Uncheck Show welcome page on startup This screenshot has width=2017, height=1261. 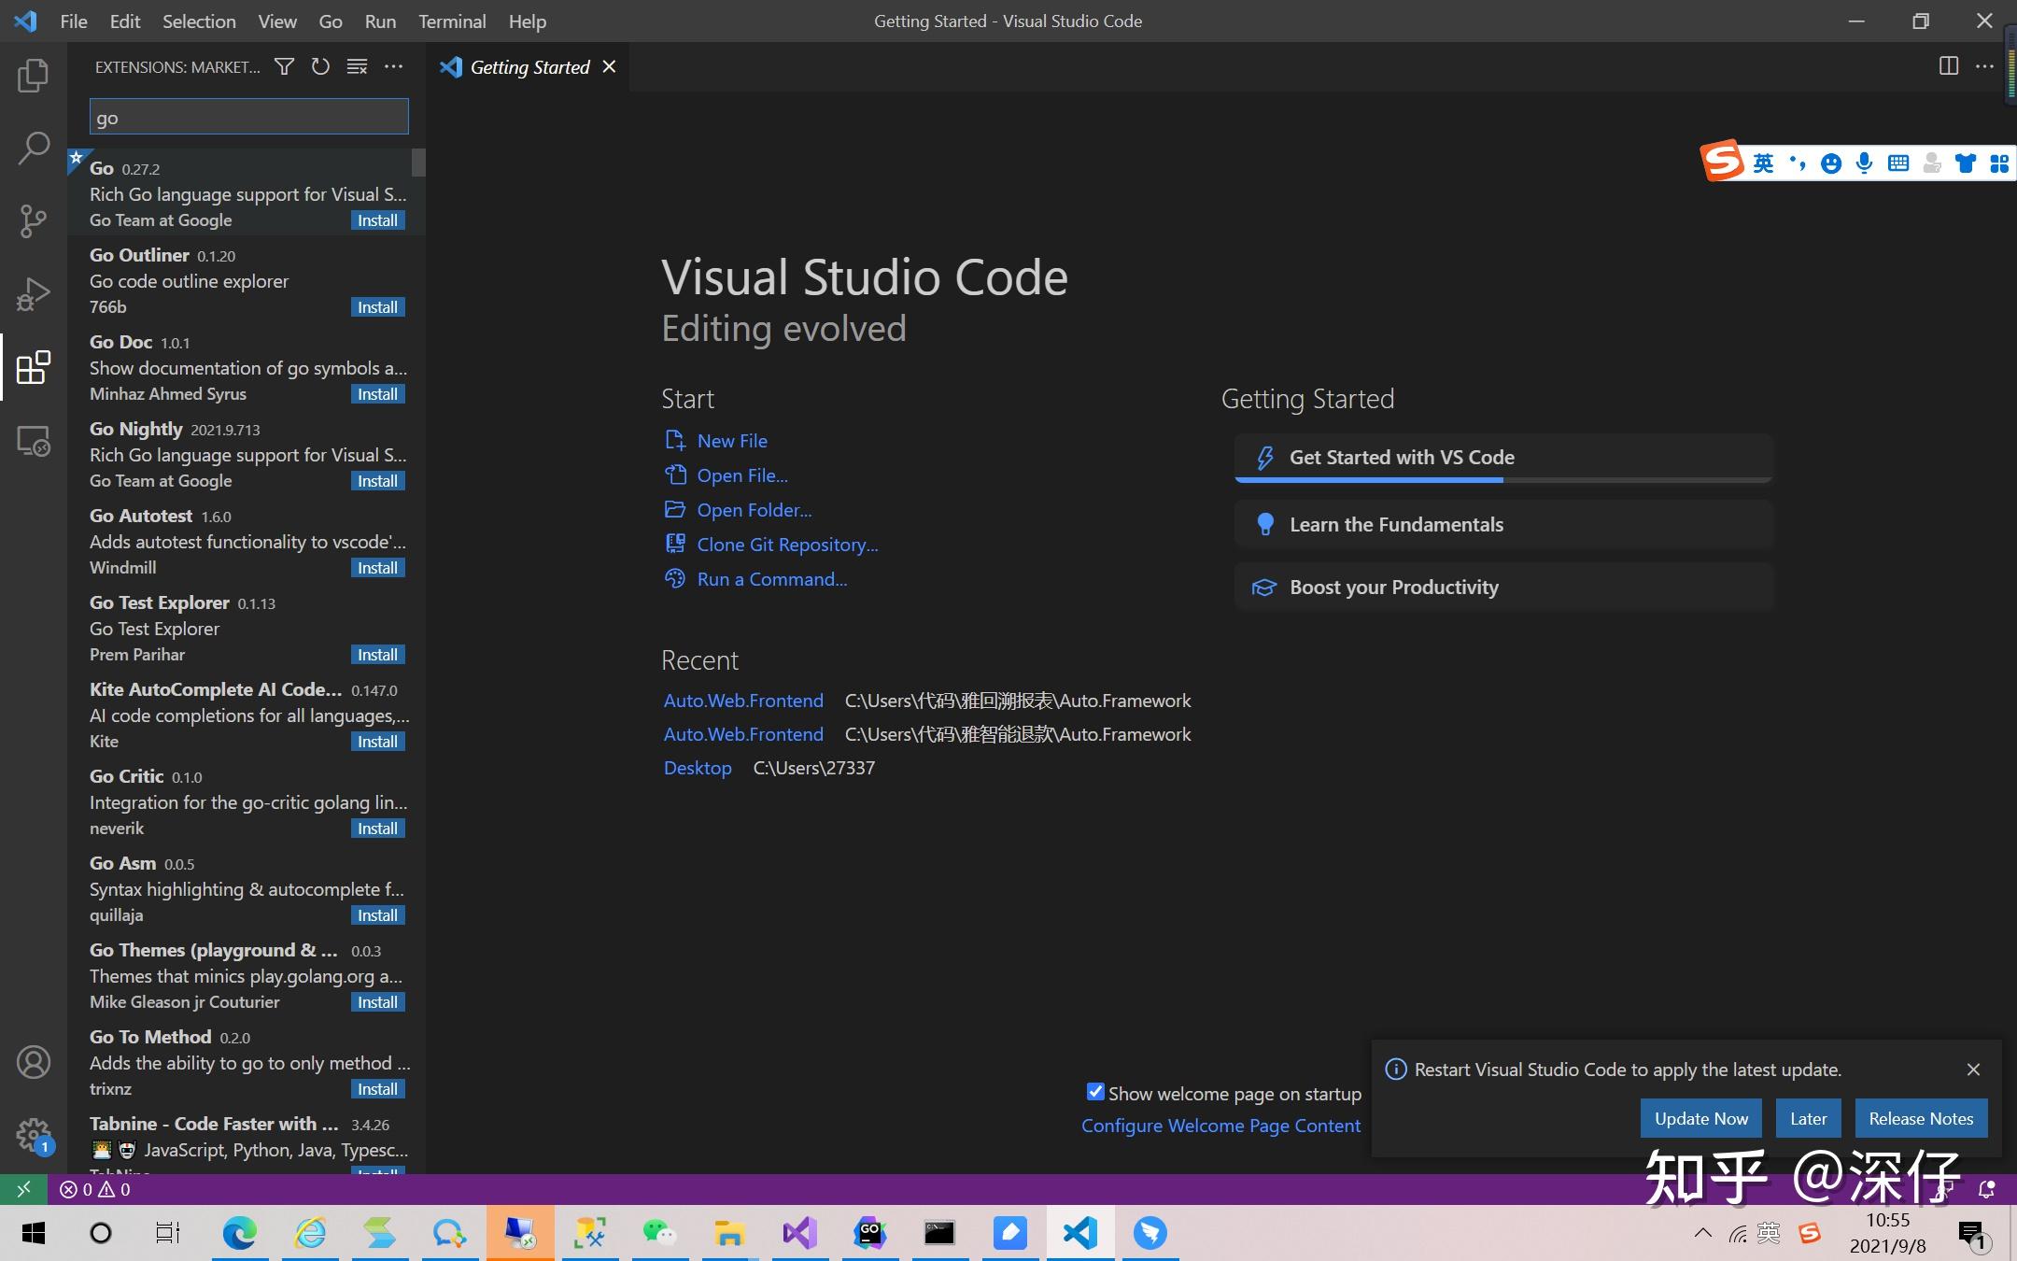coord(1094,1092)
